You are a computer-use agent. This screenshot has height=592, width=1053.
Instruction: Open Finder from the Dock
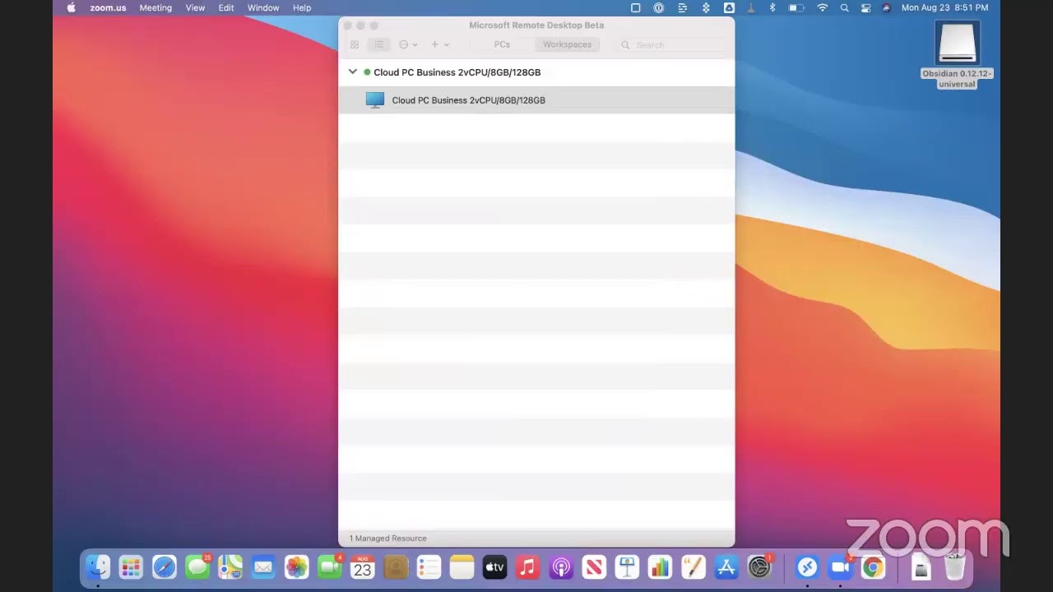tap(98, 567)
